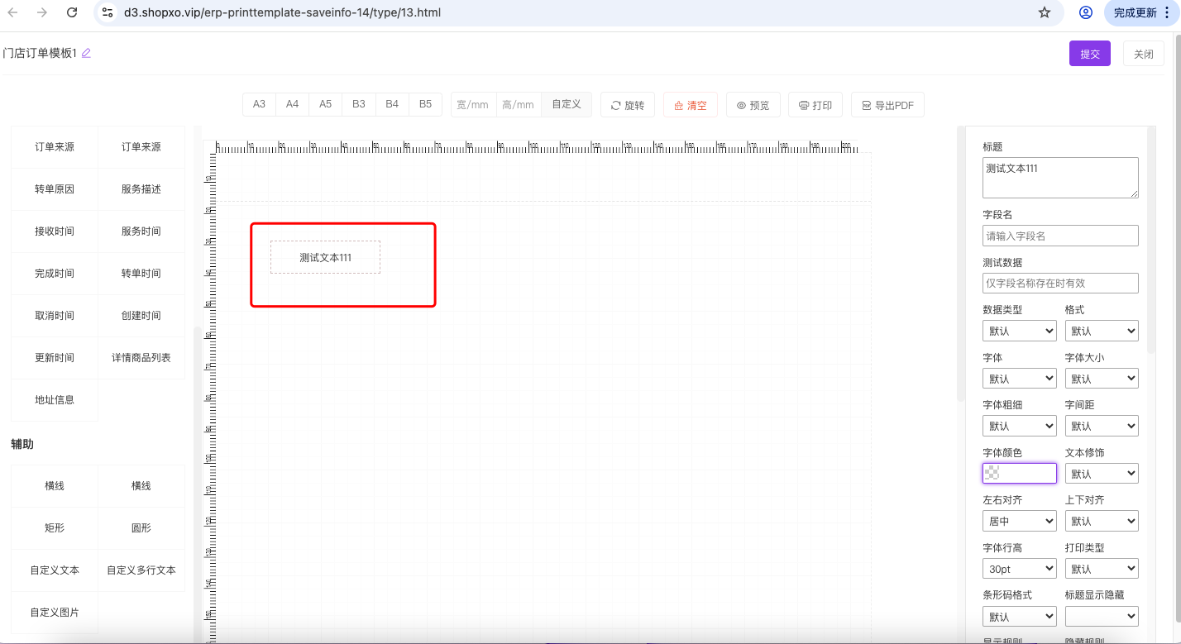Choose the 转单时间 field item
The width and height of the screenshot is (1181, 644).
pyautogui.click(x=141, y=274)
